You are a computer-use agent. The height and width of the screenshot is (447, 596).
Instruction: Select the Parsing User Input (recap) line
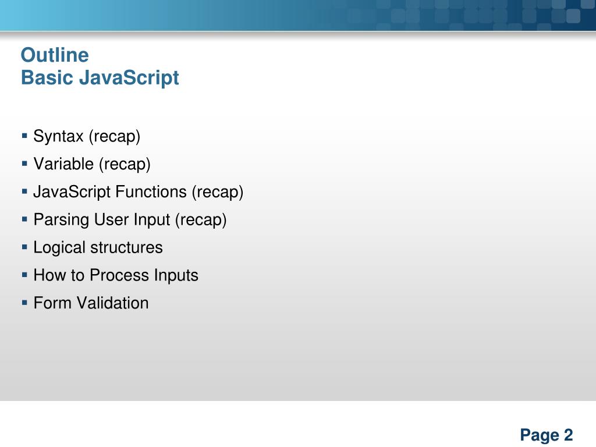130,219
